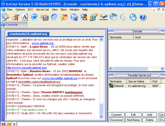165x126 pixels.
Task: Open the DCC menu
Action: tap(30, 10)
